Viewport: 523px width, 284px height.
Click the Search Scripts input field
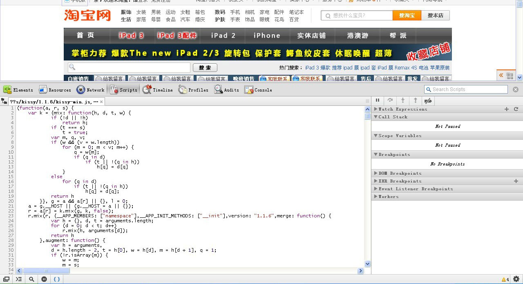pos(466,89)
